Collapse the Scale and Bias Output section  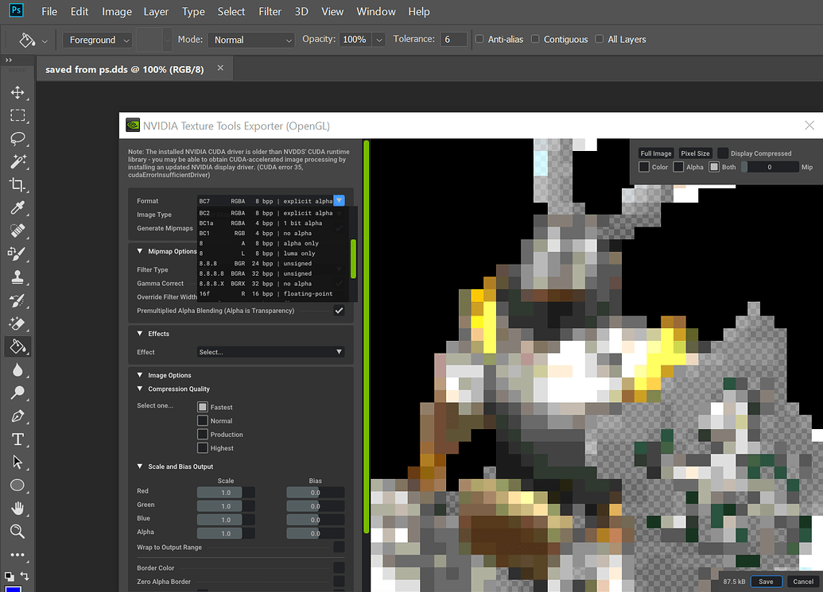tap(141, 466)
